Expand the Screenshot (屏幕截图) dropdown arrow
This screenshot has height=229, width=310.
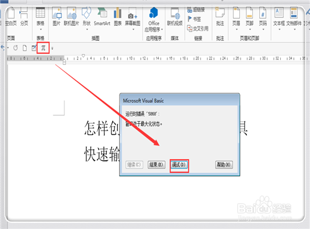click(133, 29)
